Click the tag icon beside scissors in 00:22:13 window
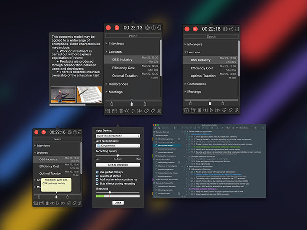 tap(153, 111)
